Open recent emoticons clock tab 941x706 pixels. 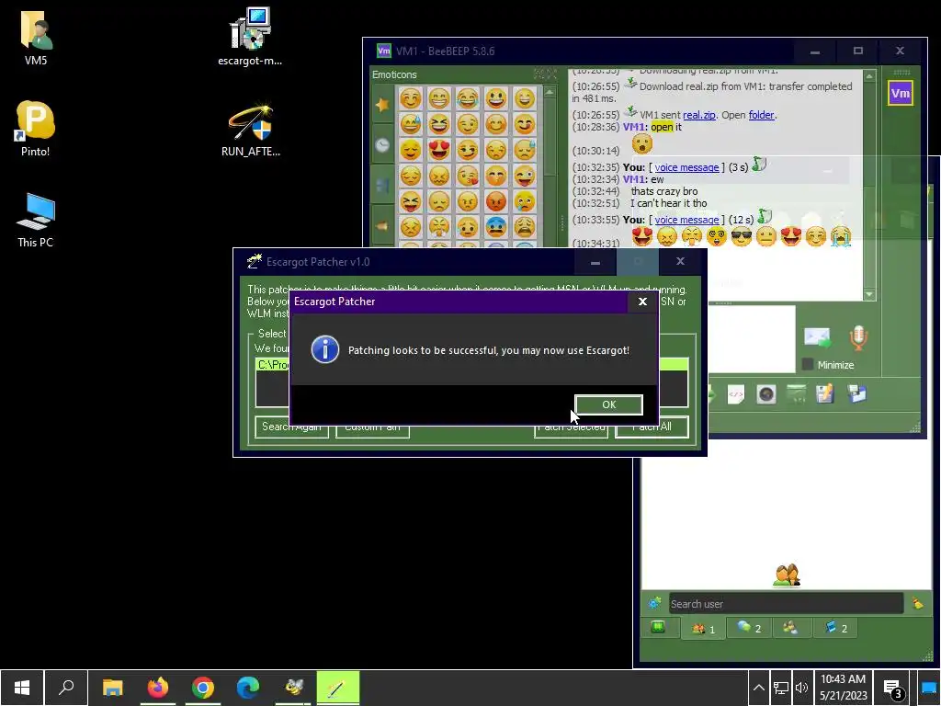tap(382, 144)
